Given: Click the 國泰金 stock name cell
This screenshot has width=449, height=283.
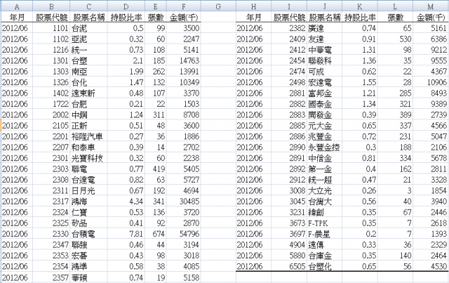Looking at the screenshot, I should point(324,104).
